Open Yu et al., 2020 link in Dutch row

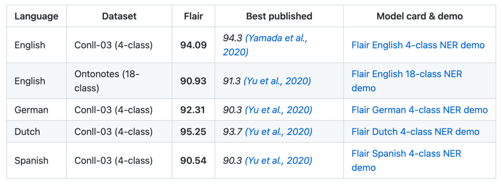279,132
